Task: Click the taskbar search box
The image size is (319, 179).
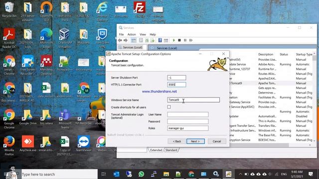Action: 59,174
